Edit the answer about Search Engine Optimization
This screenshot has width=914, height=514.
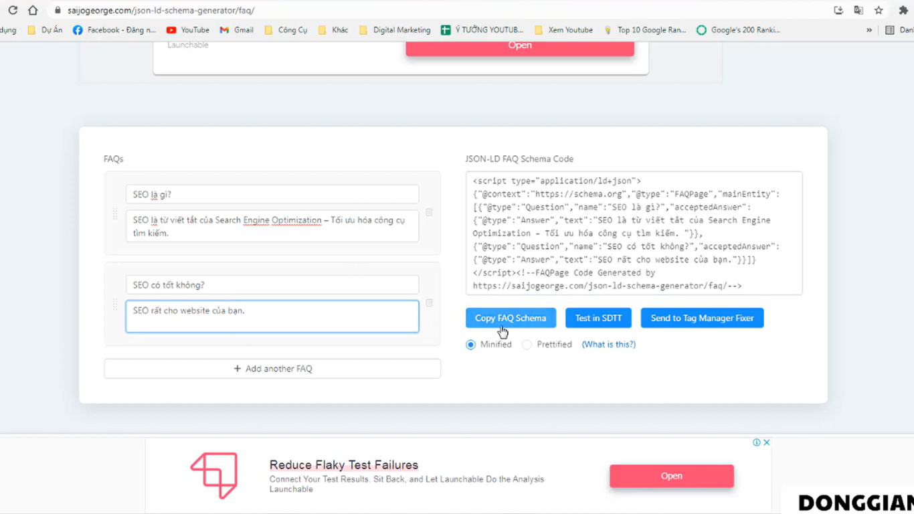272,226
